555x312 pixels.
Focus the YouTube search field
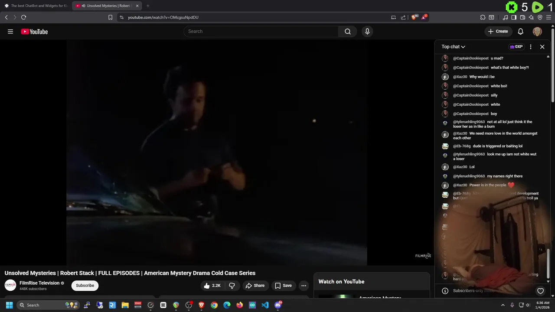[261, 31]
